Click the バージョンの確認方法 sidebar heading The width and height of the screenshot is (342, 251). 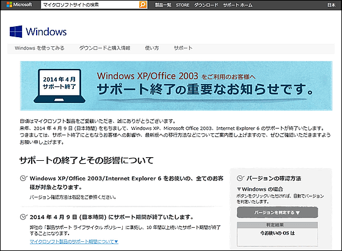274,179
